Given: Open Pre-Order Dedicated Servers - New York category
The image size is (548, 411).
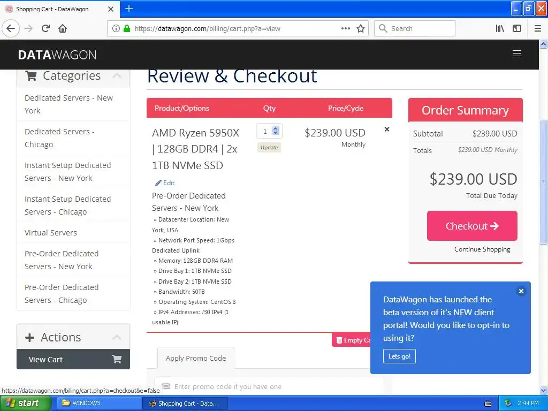Looking at the screenshot, I should point(73,260).
